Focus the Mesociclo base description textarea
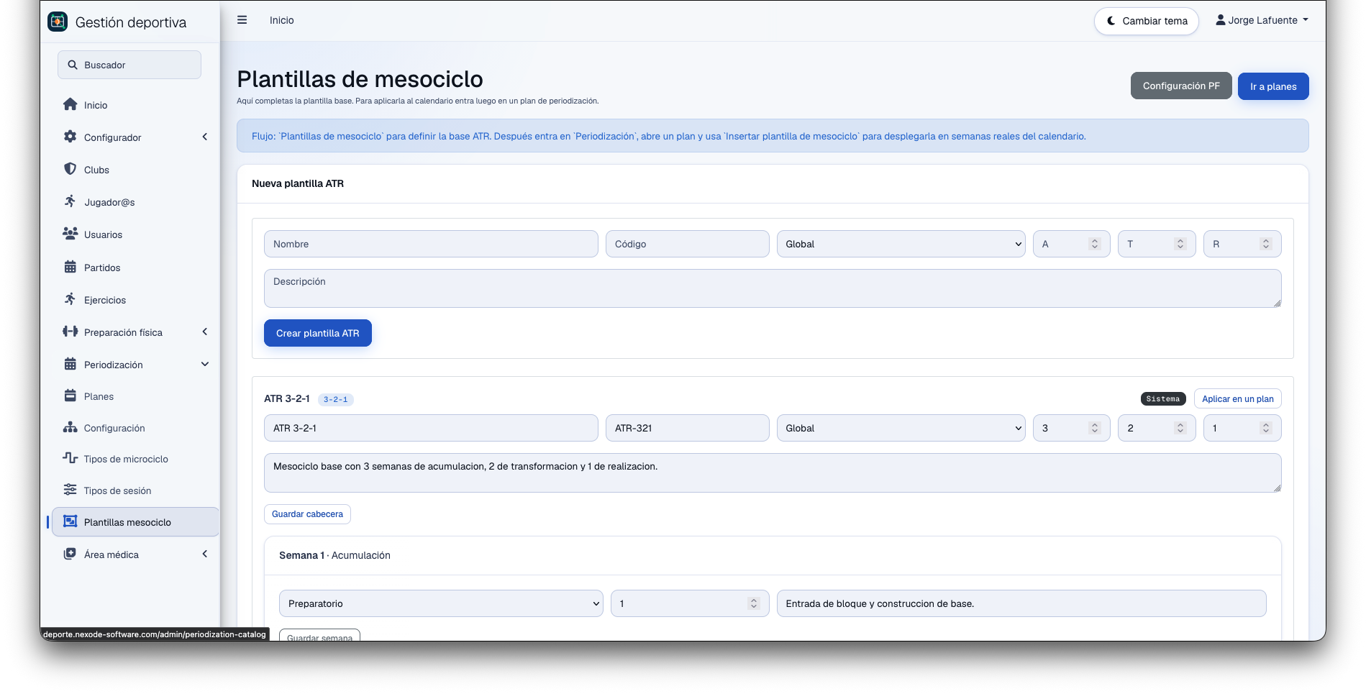Screen dimensions: 1366x694 click(773, 472)
